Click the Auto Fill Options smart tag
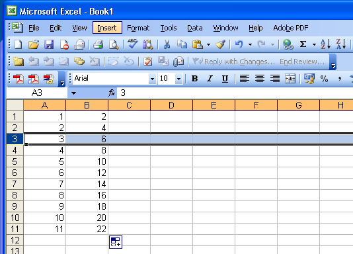The width and height of the screenshot is (353, 254). 116,242
